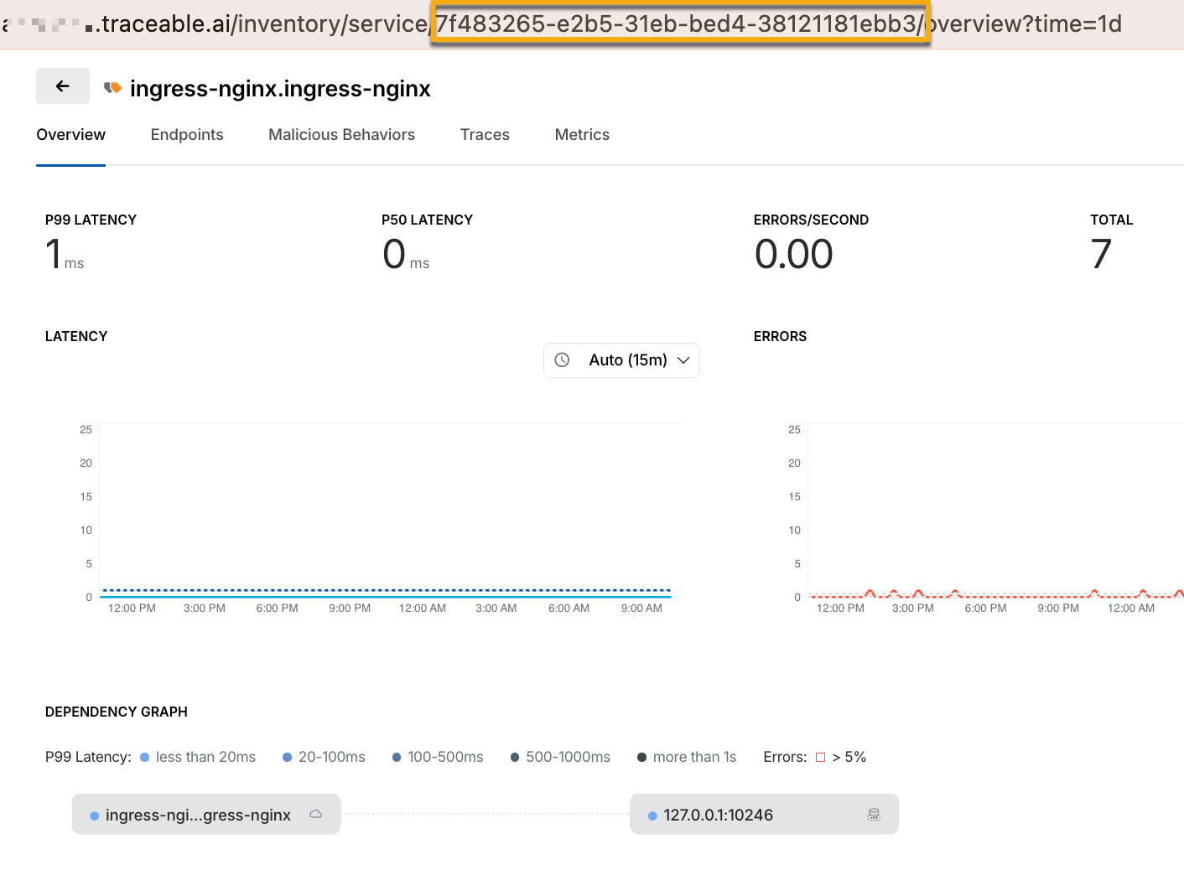This screenshot has height=875, width=1184.
Task: Open the Malicious Behaviors tab
Action: (341, 135)
